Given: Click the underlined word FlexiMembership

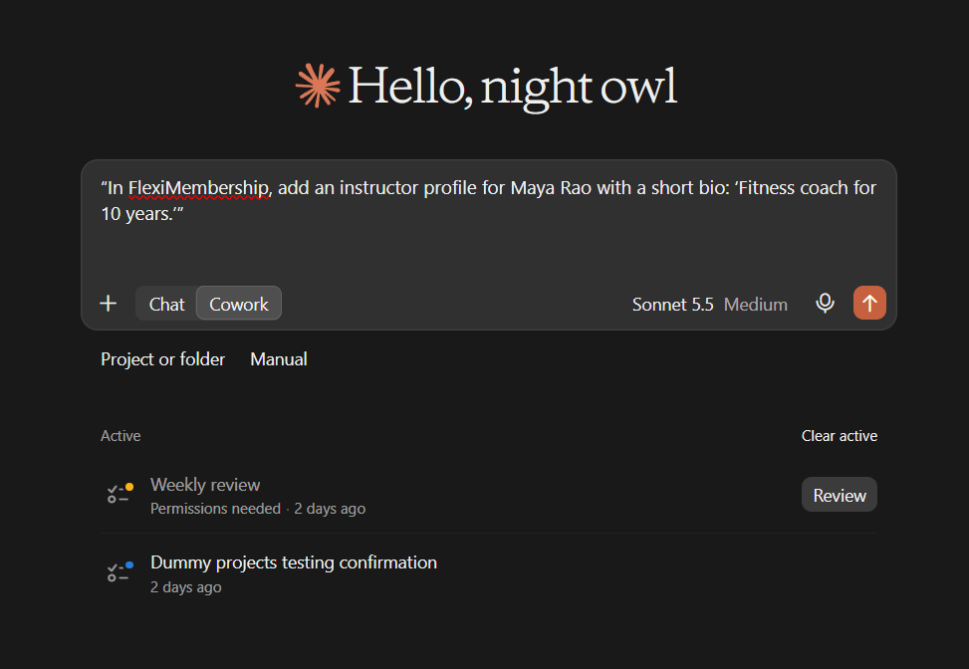Looking at the screenshot, I should (199, 188).
